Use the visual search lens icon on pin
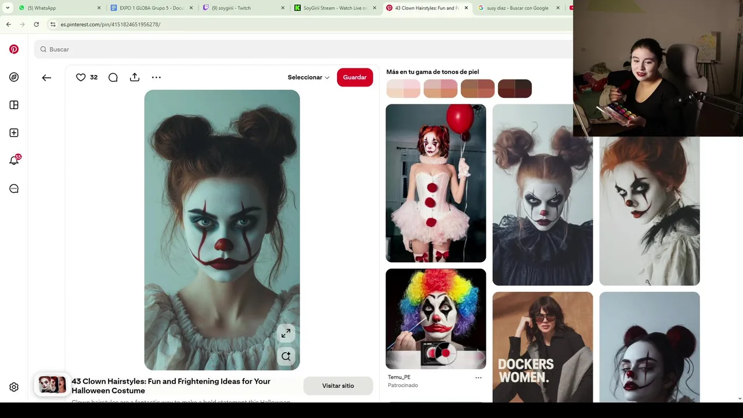The width and height of the screenshot is (743, 418). 286,356
